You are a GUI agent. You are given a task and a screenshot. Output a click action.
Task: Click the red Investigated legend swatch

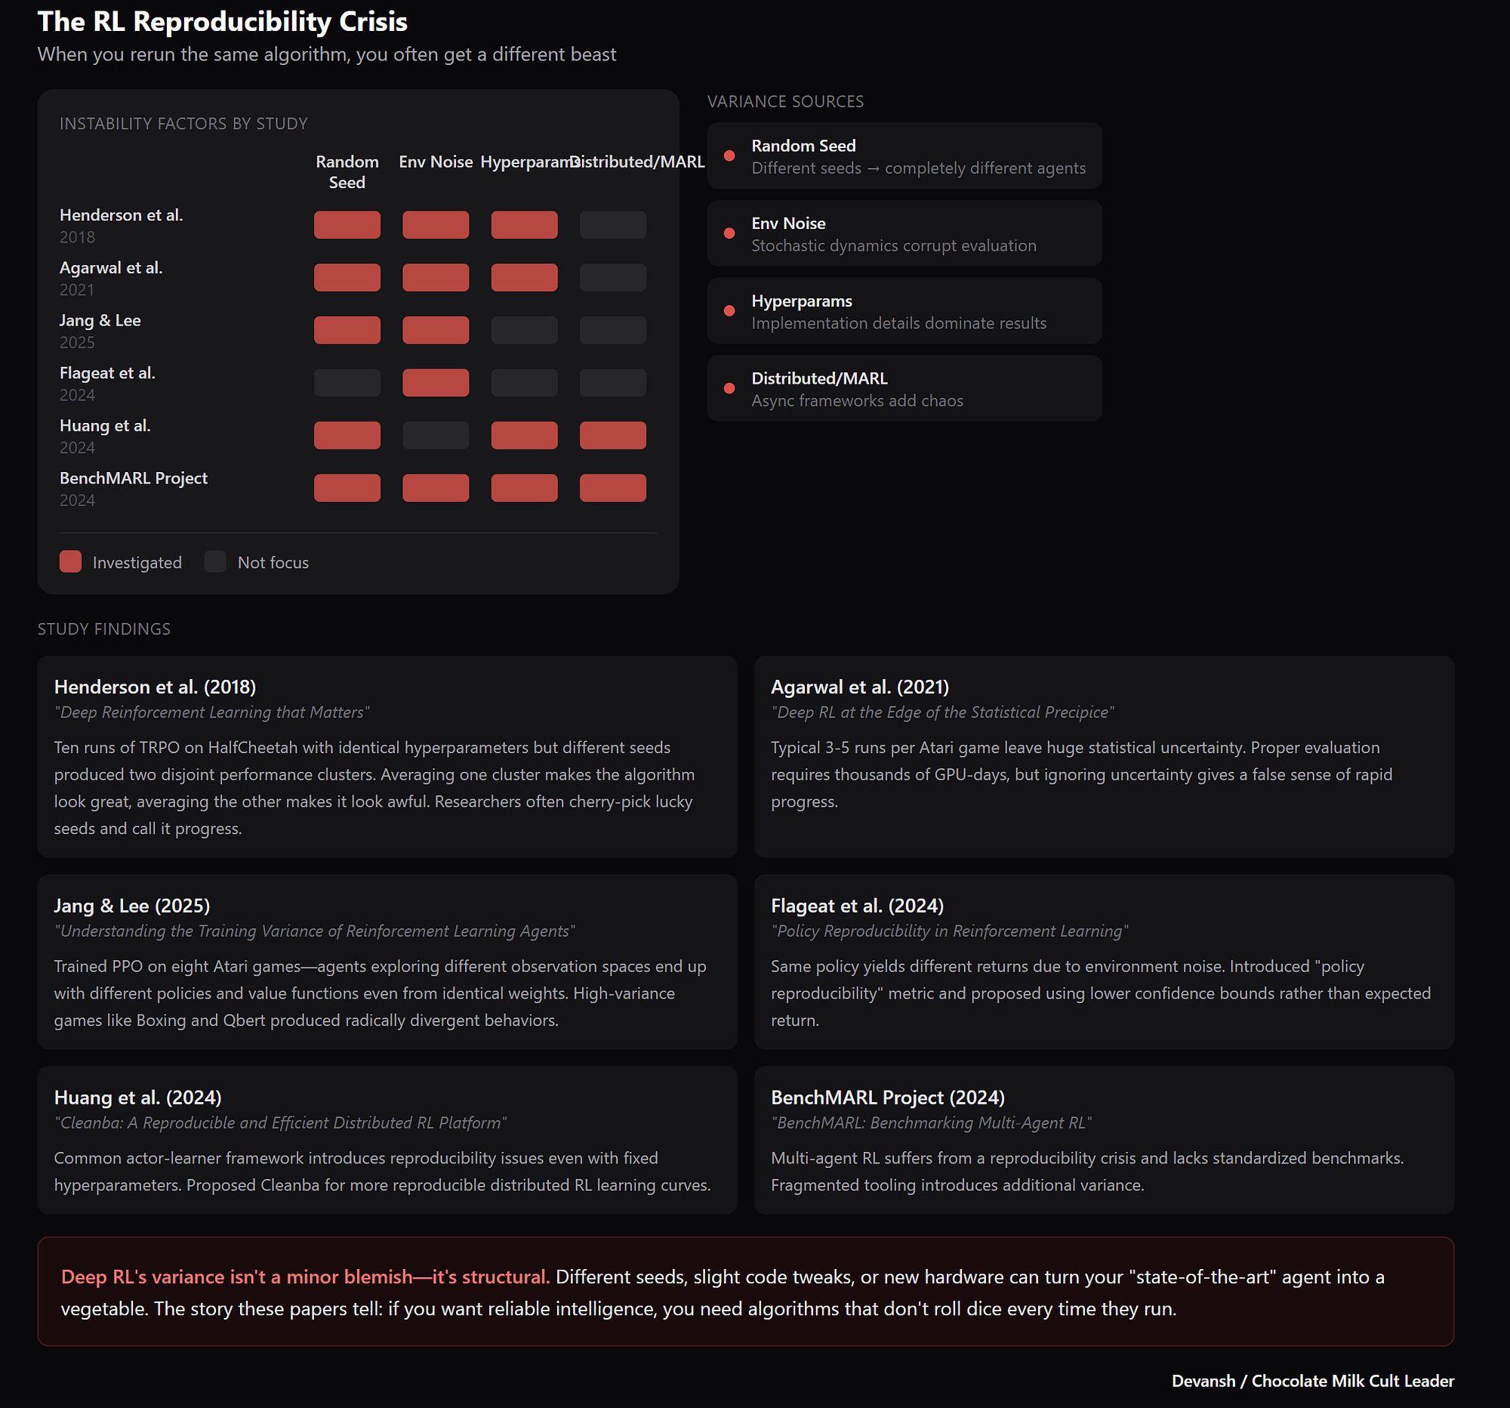71,562
